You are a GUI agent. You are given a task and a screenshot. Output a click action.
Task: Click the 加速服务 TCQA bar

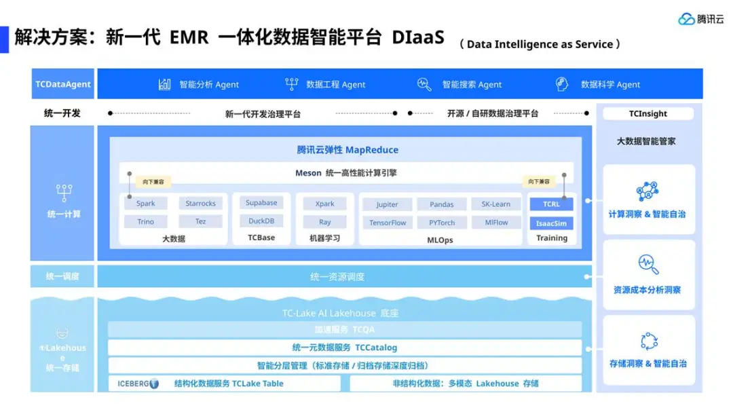[x=345, y=330]
